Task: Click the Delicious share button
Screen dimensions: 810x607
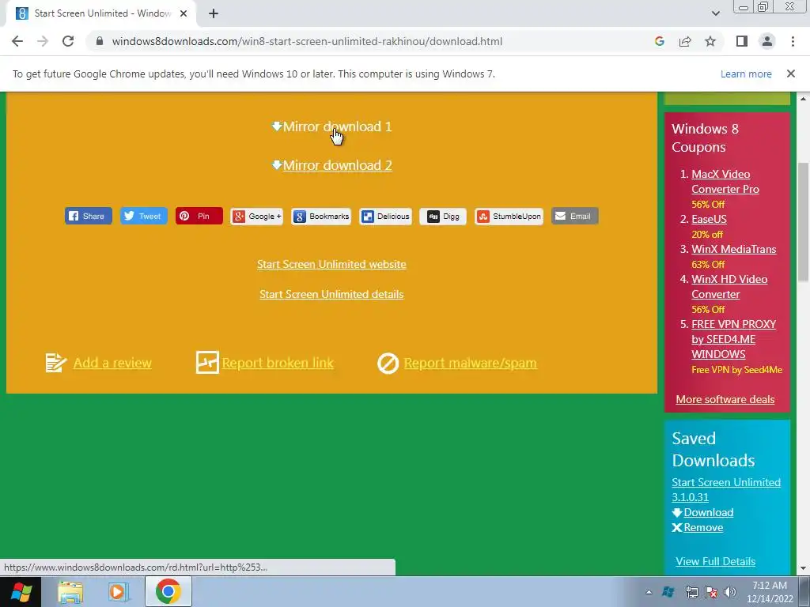Action: (x=385, y=216)
